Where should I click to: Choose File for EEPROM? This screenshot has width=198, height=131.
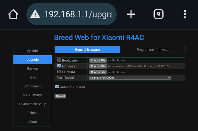point(98,72)
